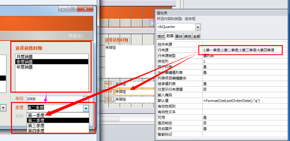Click the window minimize button
The height and width of the screenshot is (141, 290).
tap(63, 9)
